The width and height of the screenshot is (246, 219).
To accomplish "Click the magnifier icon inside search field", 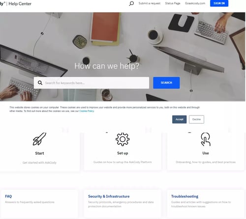I will tap(40, 82).
